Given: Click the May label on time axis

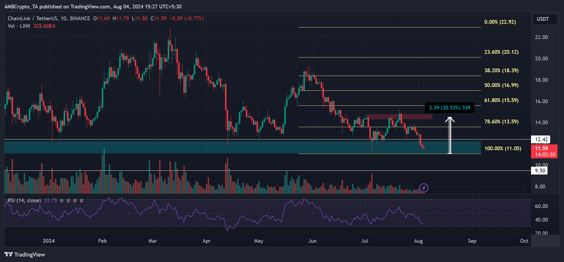Looking at the screenshot, I should [x=259, y=241].
